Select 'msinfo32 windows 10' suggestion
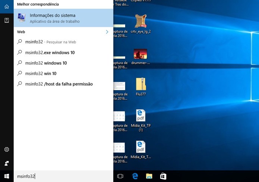259x182 pixels. click(64, 63)
